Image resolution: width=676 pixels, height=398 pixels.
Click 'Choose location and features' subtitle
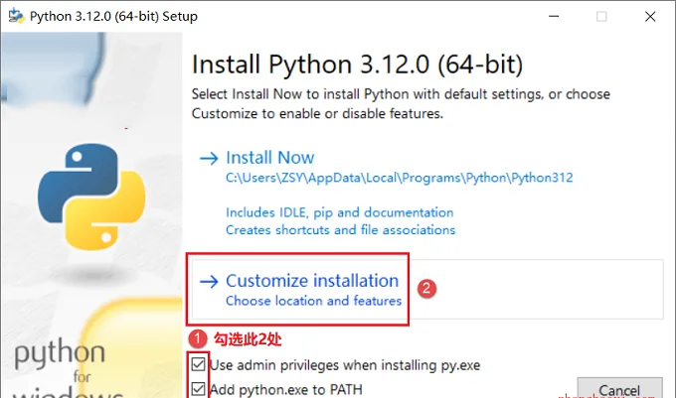pos(313,301)
